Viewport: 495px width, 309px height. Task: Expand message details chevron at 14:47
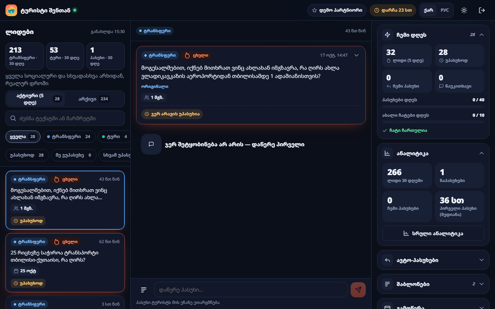pos(356,55)
